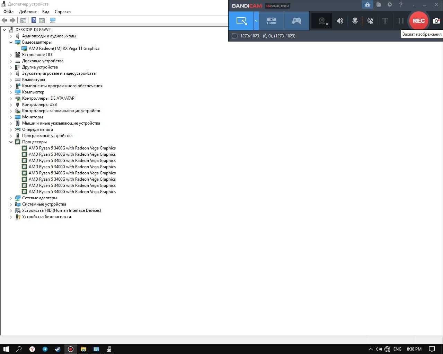
Task: Click the Forward arrow in Device Manager toolbar
Action: click(x=12, y=20)
